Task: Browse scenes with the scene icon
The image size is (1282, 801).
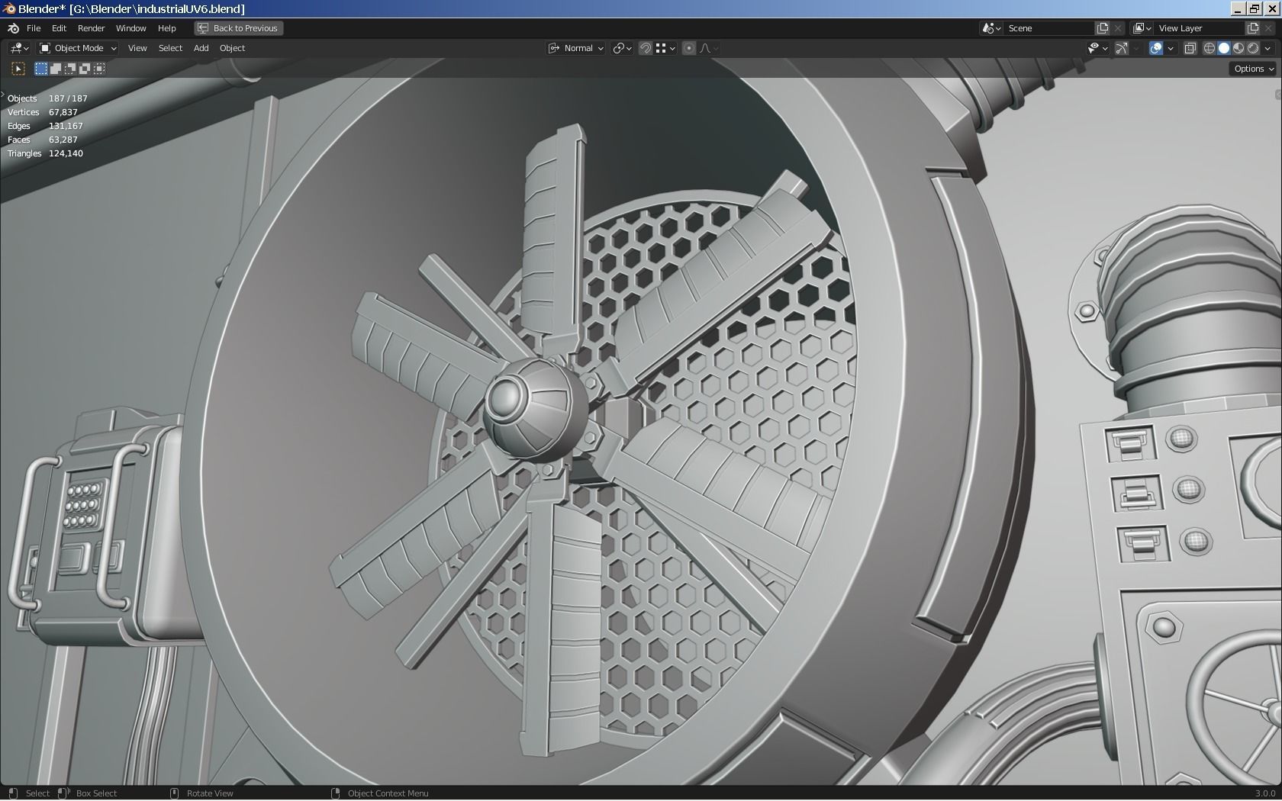Action: [992, 28]
